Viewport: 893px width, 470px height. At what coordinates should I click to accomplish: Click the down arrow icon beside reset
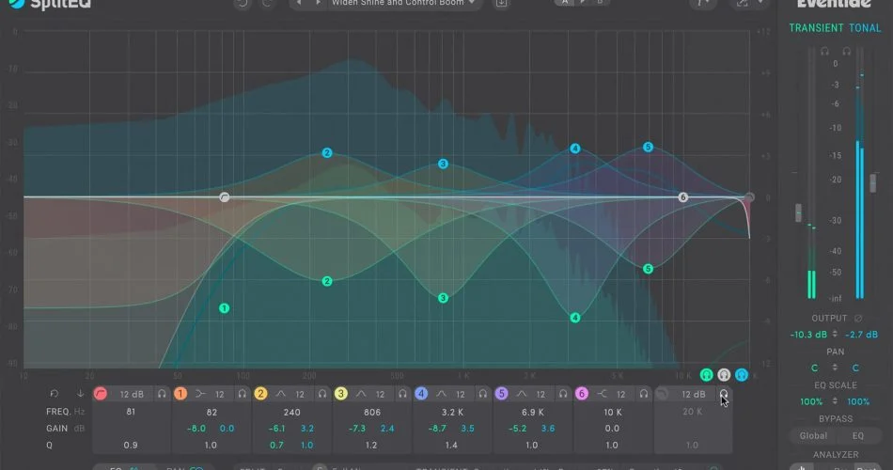(x=80, y=394)
